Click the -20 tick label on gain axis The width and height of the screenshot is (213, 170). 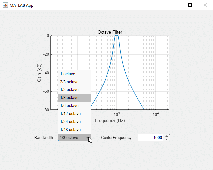pyautogui.click(x=46, y=54)
